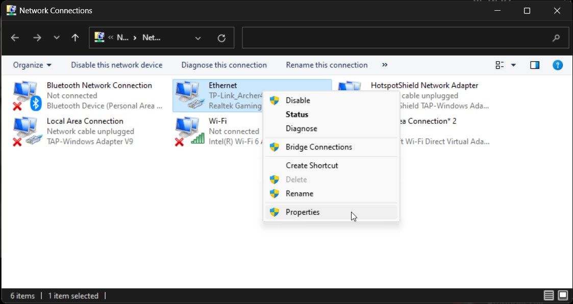This screenshot has height=304, width=573.
Task: Select Status in the context menu
Action: (x=296, y=114)
